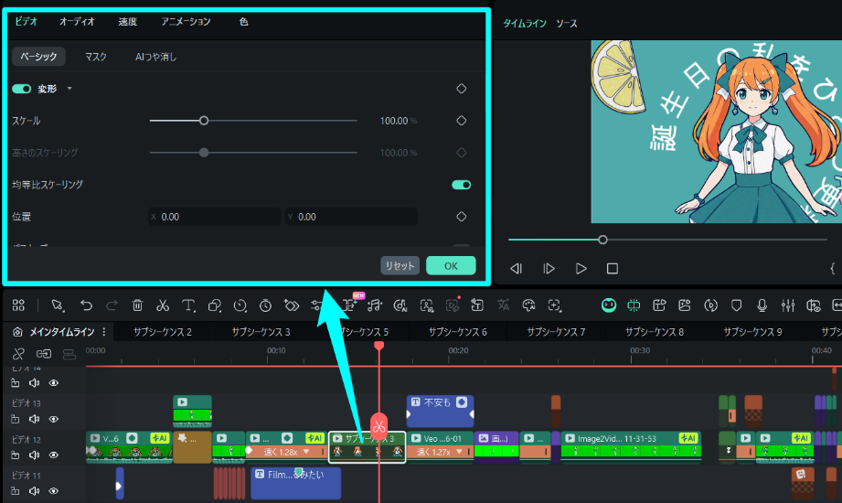Hide the ビデオ 11 track
This screenshot has width=842, height=503.
pyautogui.click(x=54, y=491)
